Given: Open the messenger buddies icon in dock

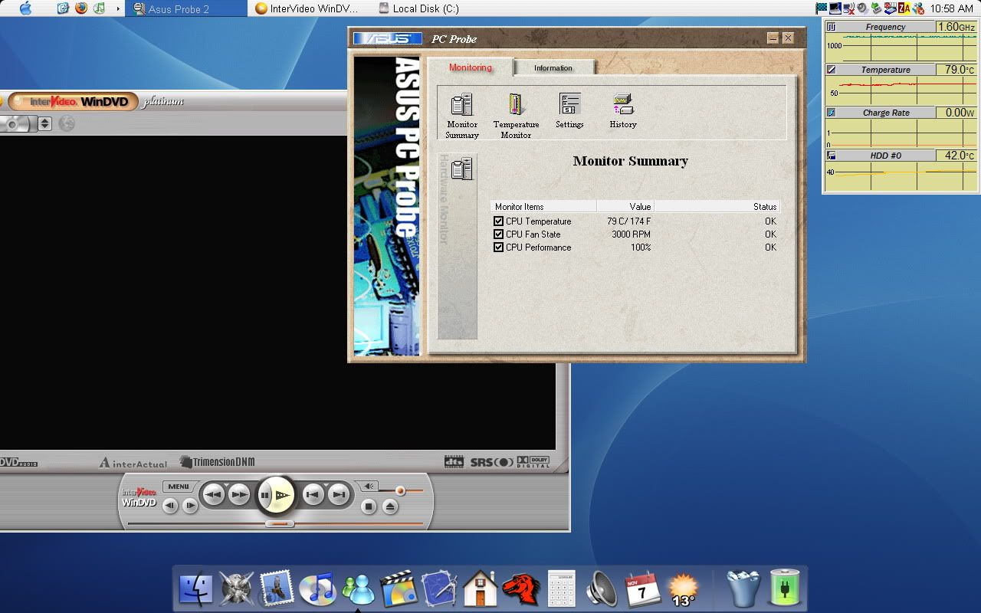Looking at the screenshot, I should click(358, 589).
